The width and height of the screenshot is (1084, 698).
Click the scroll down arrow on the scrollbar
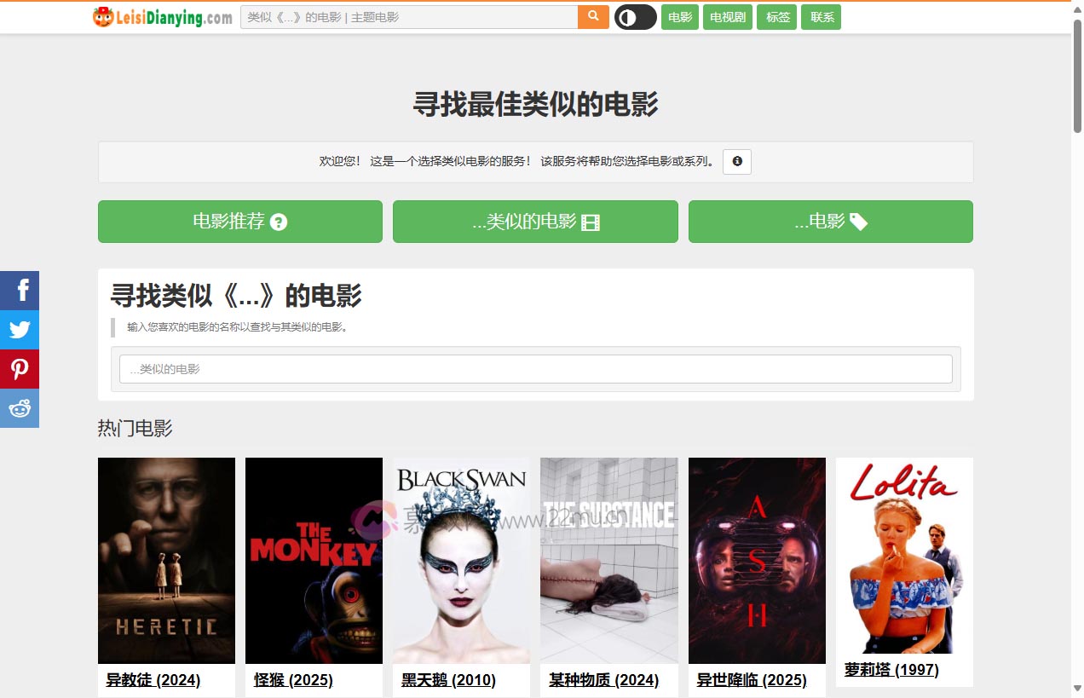(x=1077, y=689)
